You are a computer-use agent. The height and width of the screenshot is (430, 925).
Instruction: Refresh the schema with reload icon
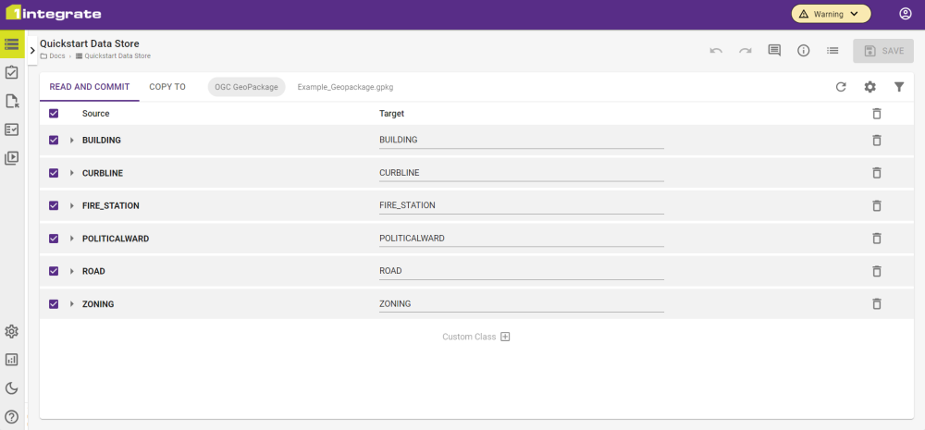tap(841, 87)
